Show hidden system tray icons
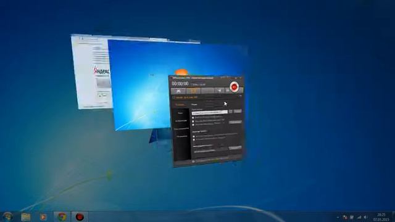This screenshot has height=222, width=395. click(x=338, y=217)
